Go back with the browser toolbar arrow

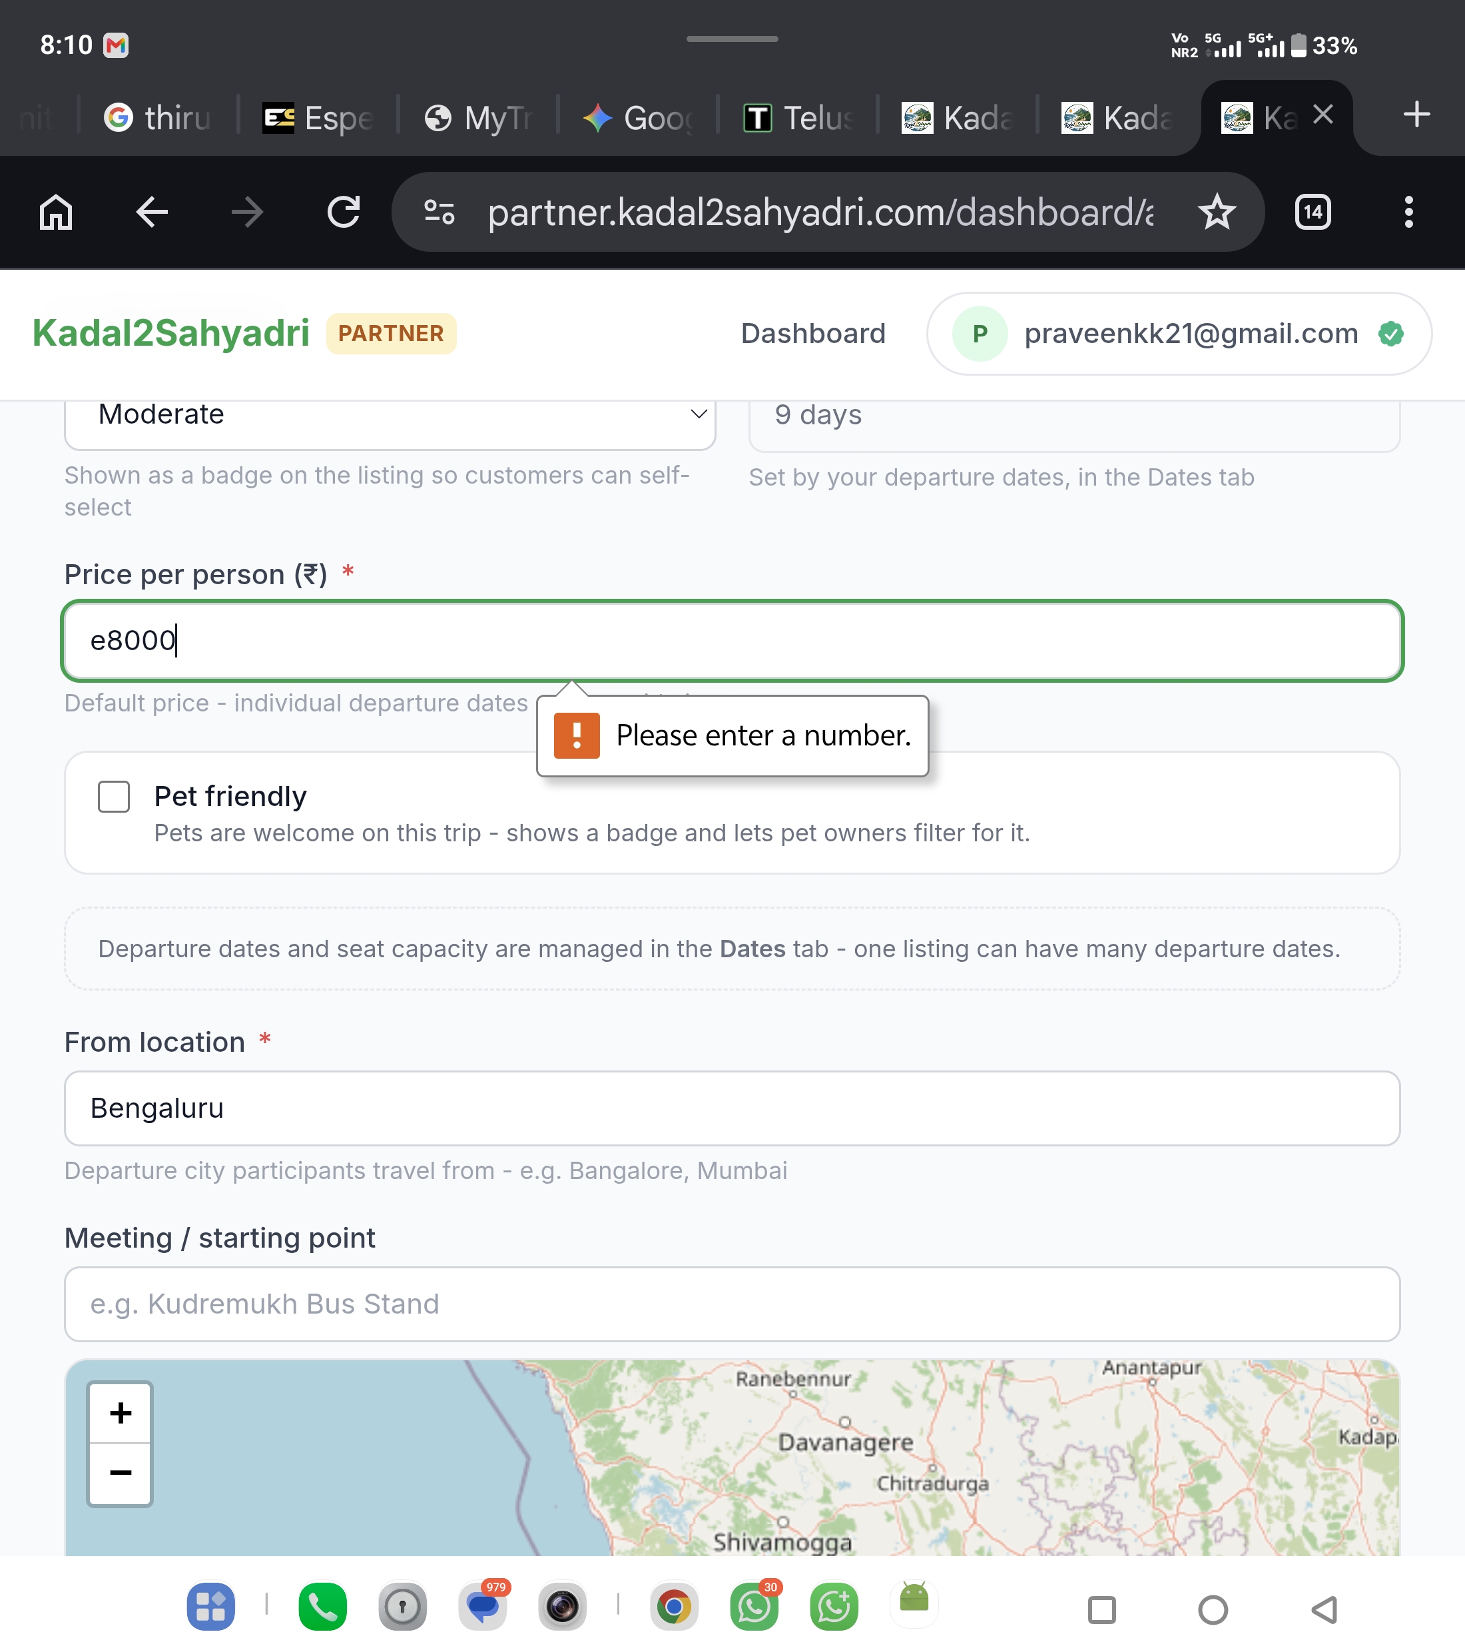click(152, 212)
